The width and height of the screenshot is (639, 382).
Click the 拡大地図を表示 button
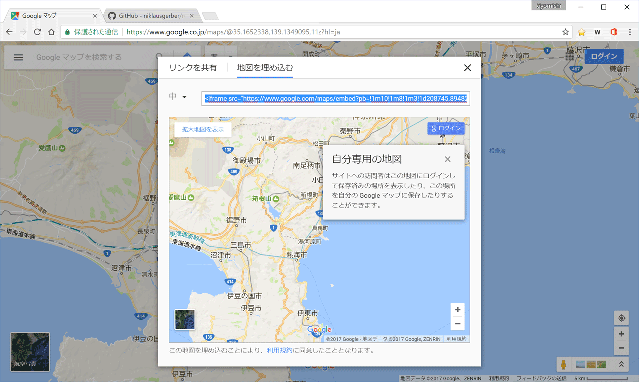pos(203,129)
